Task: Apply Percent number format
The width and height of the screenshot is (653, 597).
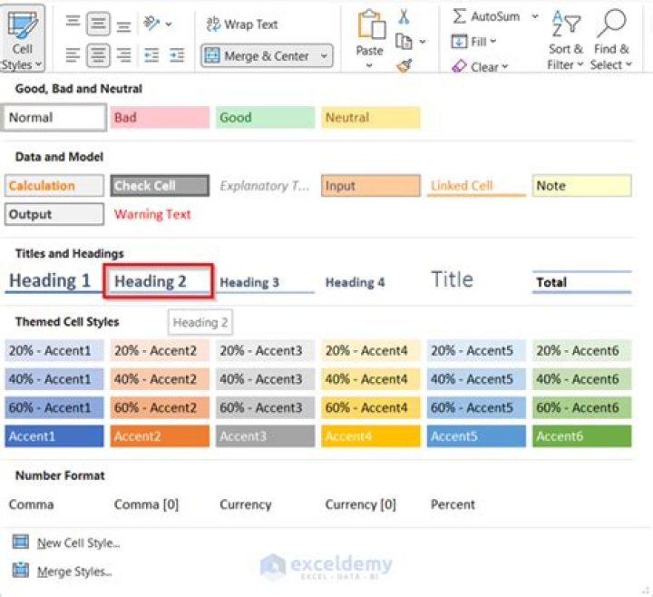Action: pyautogui.click(x=453, y=504)
